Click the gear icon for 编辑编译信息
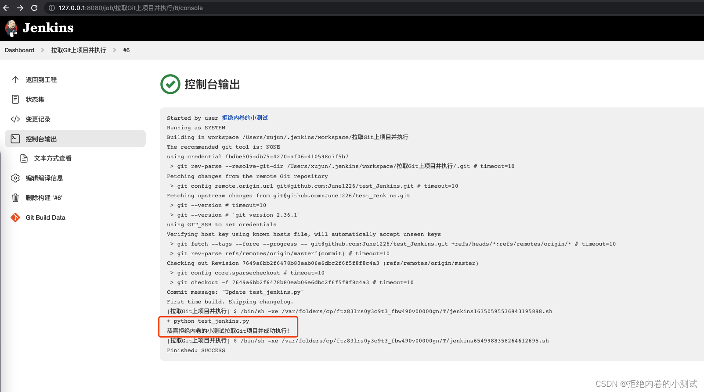Screen dimensions: 704x392 click(x=15, y=178)
